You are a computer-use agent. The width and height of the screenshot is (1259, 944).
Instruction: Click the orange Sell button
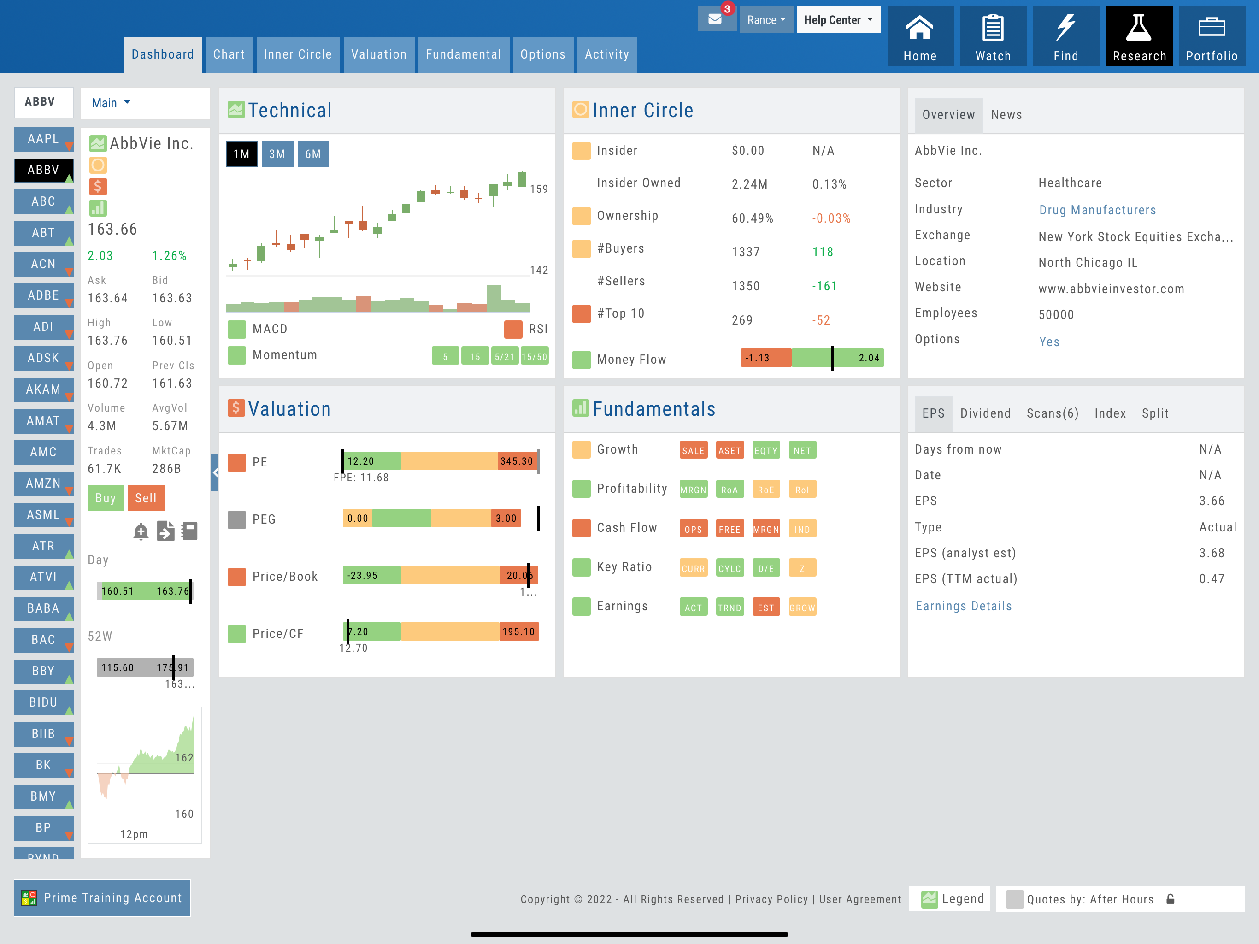[146, 498]
